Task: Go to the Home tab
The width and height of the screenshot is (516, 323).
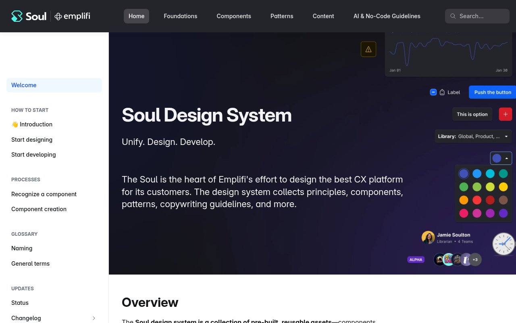Action: click(x=136, y=16)
